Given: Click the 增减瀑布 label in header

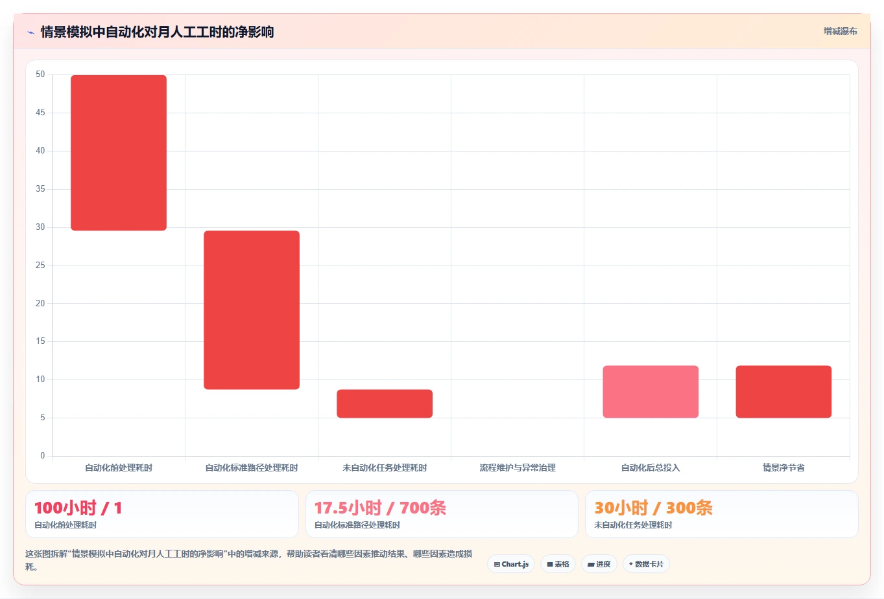Looking at the screenshot, I should tap(840, 31).
